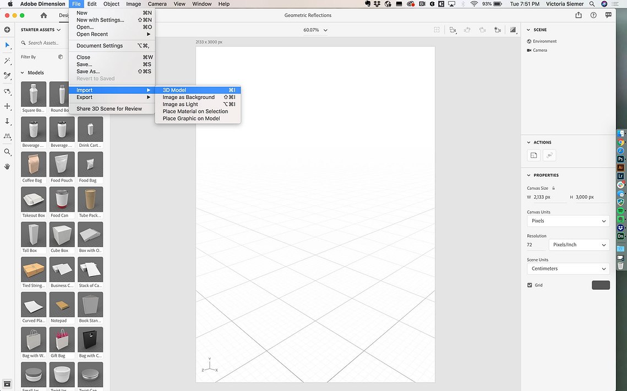Image resolution: width=627 pixels, height=391 pixels.
Task: Open the Export submenu
Action: [x=112, y=97]
